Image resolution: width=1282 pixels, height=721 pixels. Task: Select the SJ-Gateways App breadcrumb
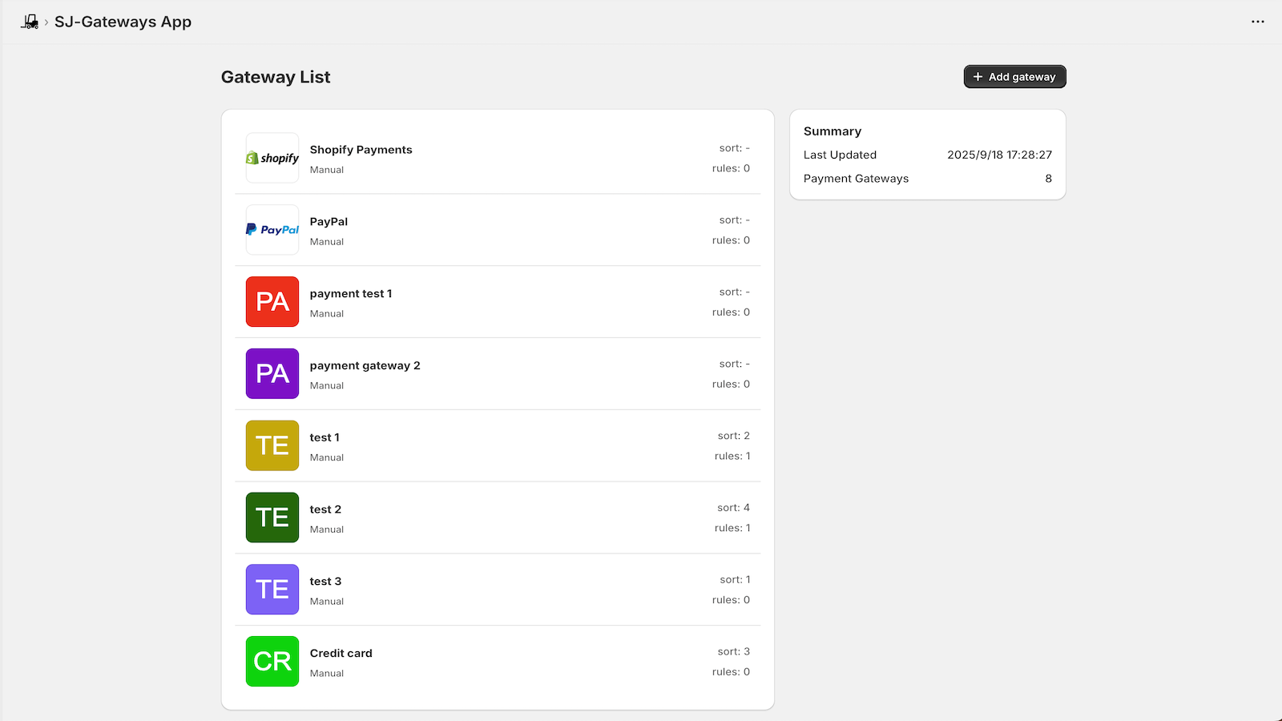(123, 22)
